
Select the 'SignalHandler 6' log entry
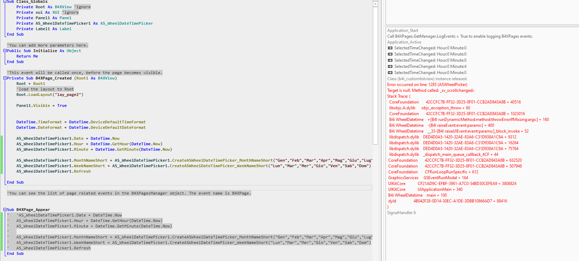(402, 213)
